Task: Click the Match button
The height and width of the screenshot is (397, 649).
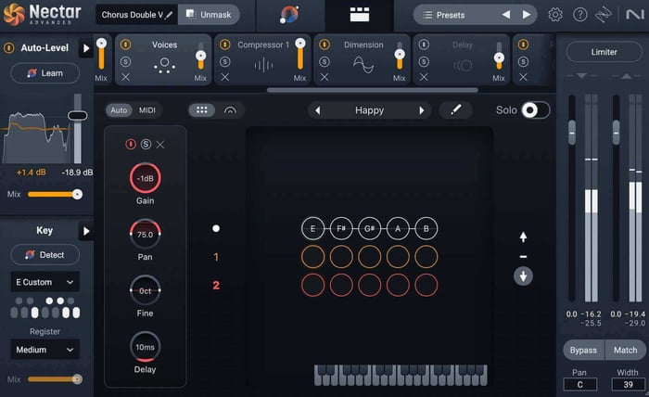Action: pos(626,351)
